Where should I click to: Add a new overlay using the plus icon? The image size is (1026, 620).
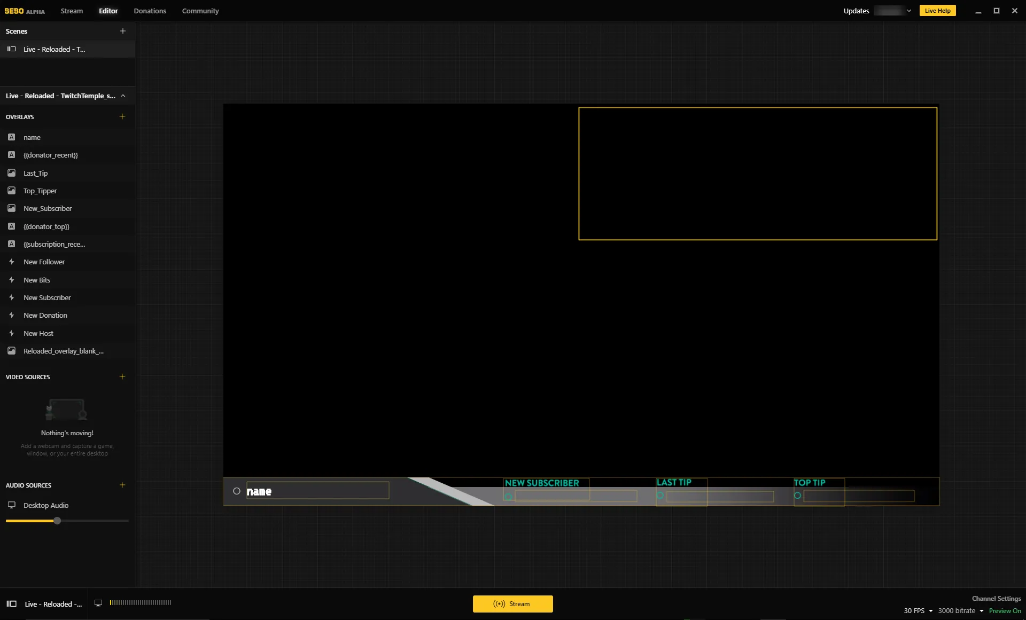point(122,116)
